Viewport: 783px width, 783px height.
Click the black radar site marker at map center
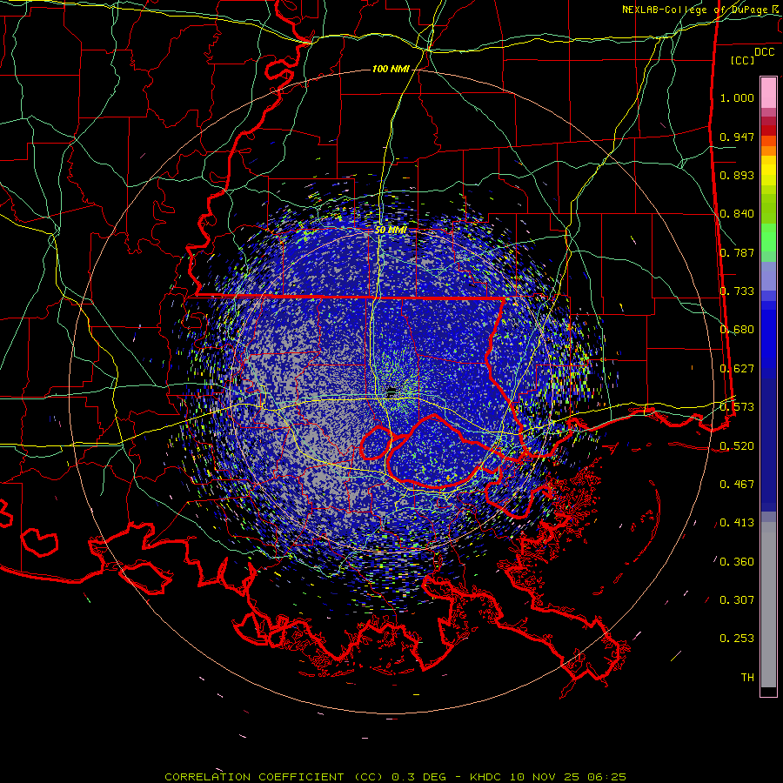pyautogui.click(x=391, y=391)
